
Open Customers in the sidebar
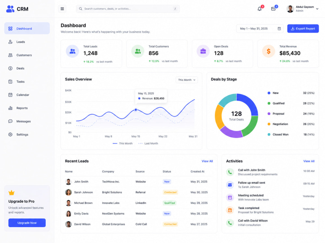tap(27, 55)
